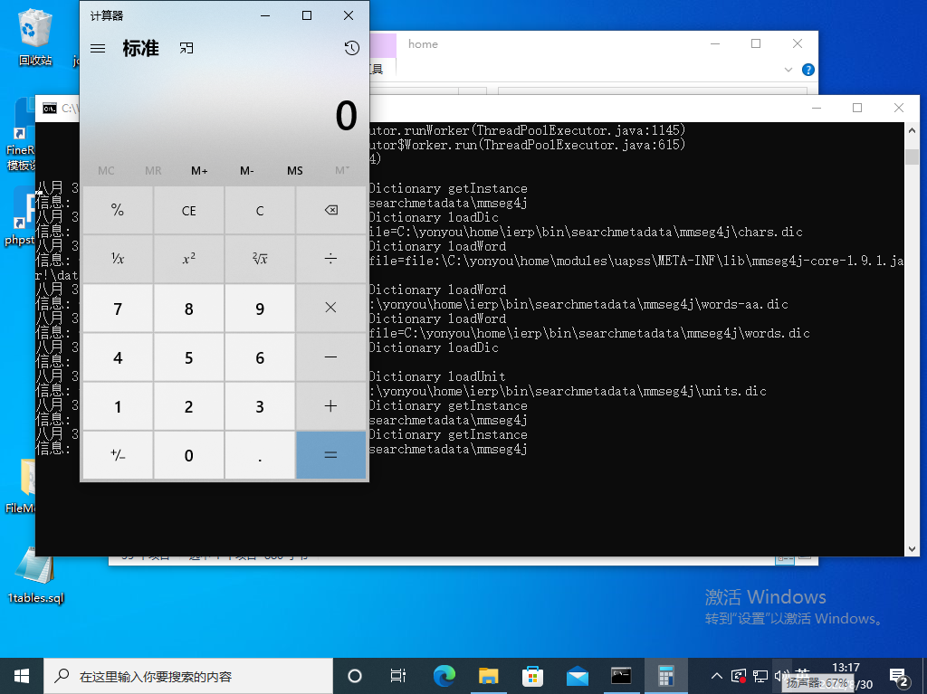
Task: Click digit 1 on calculator
Action: coord(118,406)
